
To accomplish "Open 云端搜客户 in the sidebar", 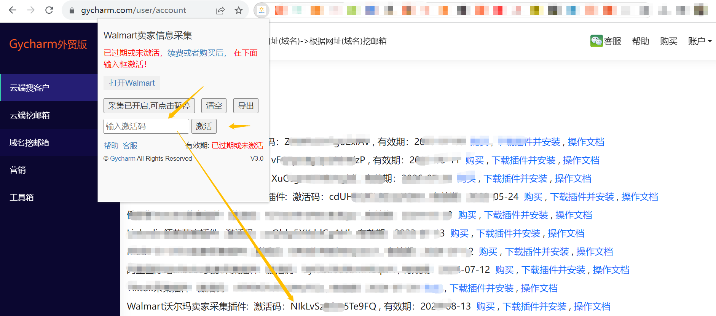I will 49,88.
